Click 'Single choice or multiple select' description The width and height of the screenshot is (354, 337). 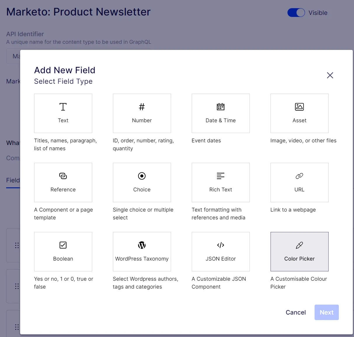pos(143,214)
